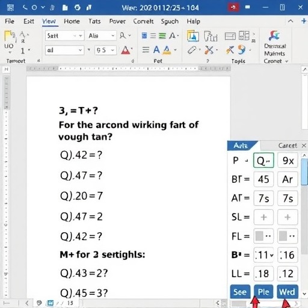Click the 9x box in row P
The height and width of the screenshot is (308, 308).
click(x=288, y=161)
